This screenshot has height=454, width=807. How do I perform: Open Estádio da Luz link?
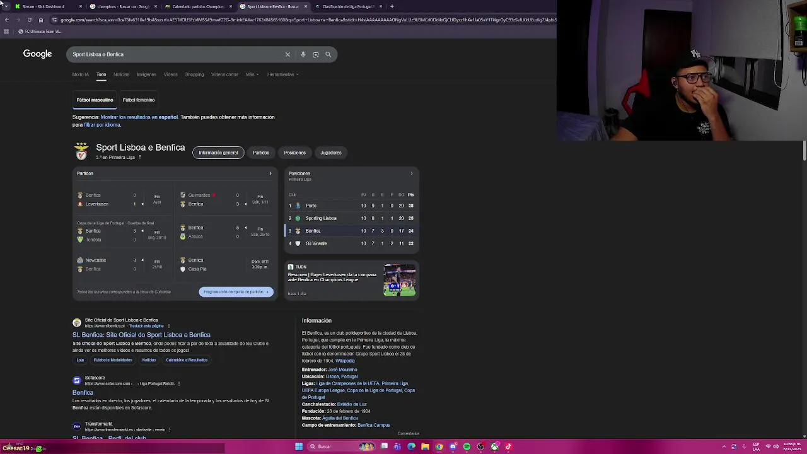[352, 404]
